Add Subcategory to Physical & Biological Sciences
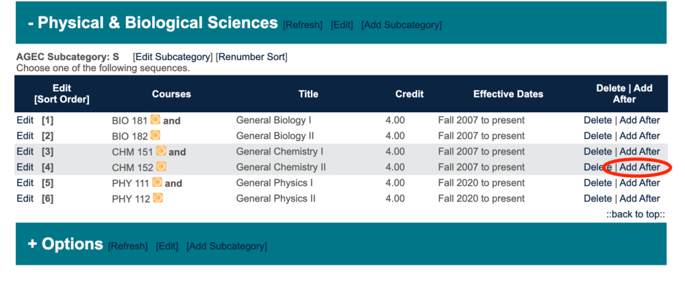This screenshot has width=685, height=288. point(401,25)
